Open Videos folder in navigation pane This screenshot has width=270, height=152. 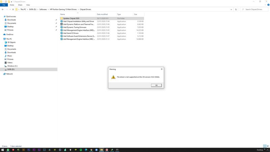(x=10, y=62)
